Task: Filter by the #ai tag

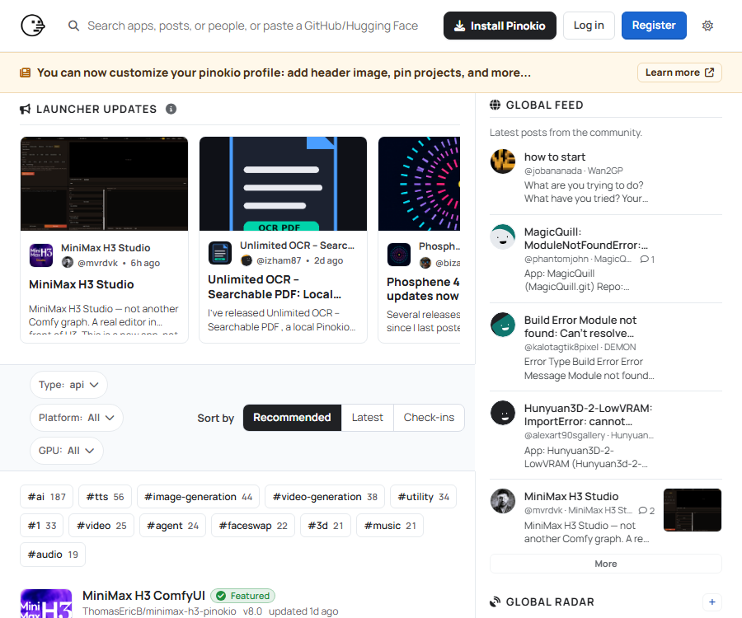Action: click(x=46, y=497)
